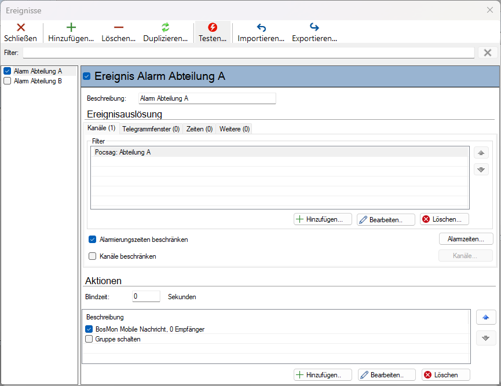Screen dimensions: 501x386
Task: Click the red minus Löschen toolbar icon
Action: click(119, 27)
